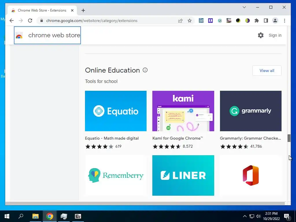
Task: Open the notification center
Action: click(287, 216)
